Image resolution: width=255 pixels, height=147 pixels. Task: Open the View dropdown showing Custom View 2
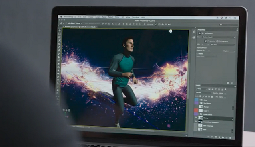coord(219,37)
